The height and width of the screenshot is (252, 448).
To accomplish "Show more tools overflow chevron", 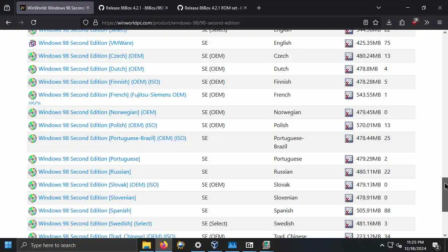I will pos(427,22).
